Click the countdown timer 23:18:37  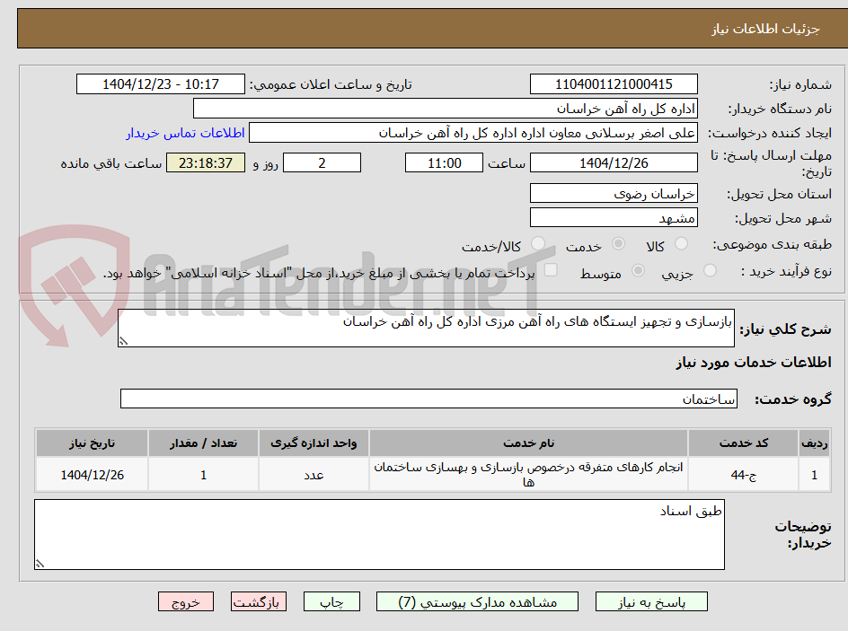coord(206,162)
